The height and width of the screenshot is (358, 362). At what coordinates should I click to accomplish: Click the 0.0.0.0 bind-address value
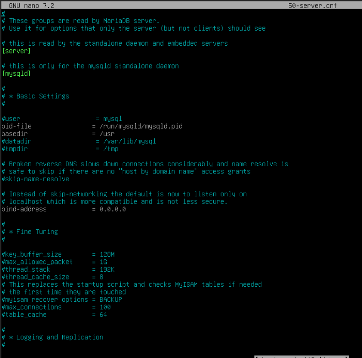coord(113,209)
